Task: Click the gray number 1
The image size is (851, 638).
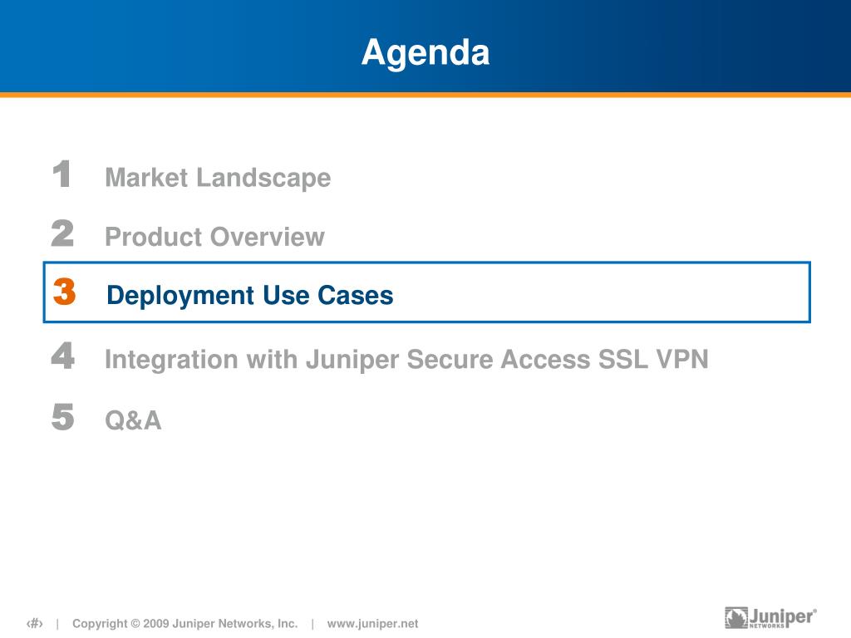Action: 61,174
